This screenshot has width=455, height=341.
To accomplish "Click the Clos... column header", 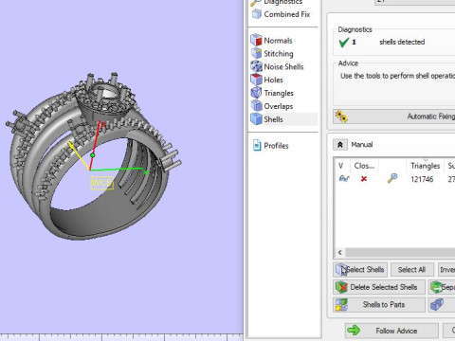I will click(x=364, y=166).
